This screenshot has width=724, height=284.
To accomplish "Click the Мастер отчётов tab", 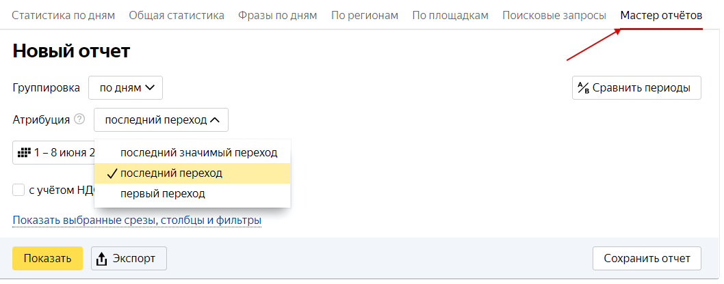I will (x=661, y=15).
